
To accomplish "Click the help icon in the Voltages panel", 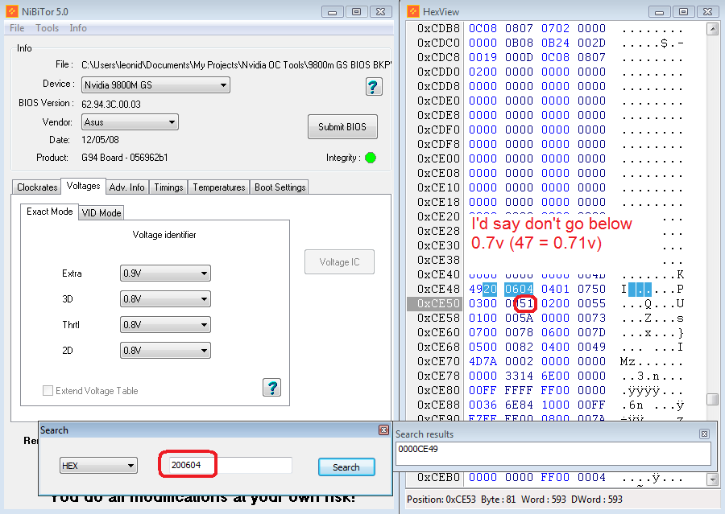I will (x=272, y=388).
